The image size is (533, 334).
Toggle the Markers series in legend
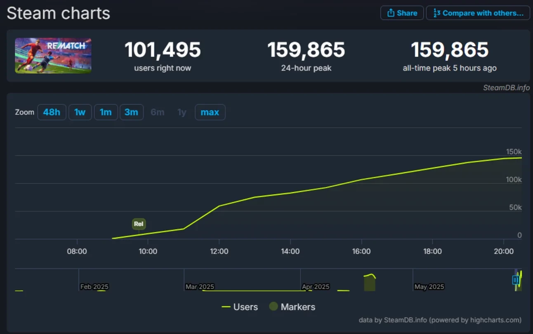[292, 307]
